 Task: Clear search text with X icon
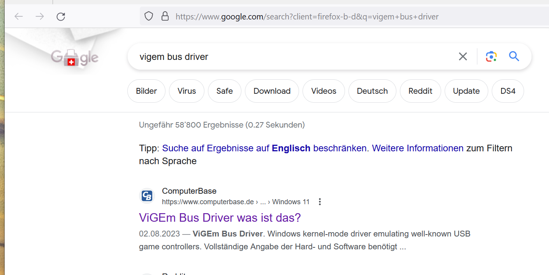tap(463, 57)
